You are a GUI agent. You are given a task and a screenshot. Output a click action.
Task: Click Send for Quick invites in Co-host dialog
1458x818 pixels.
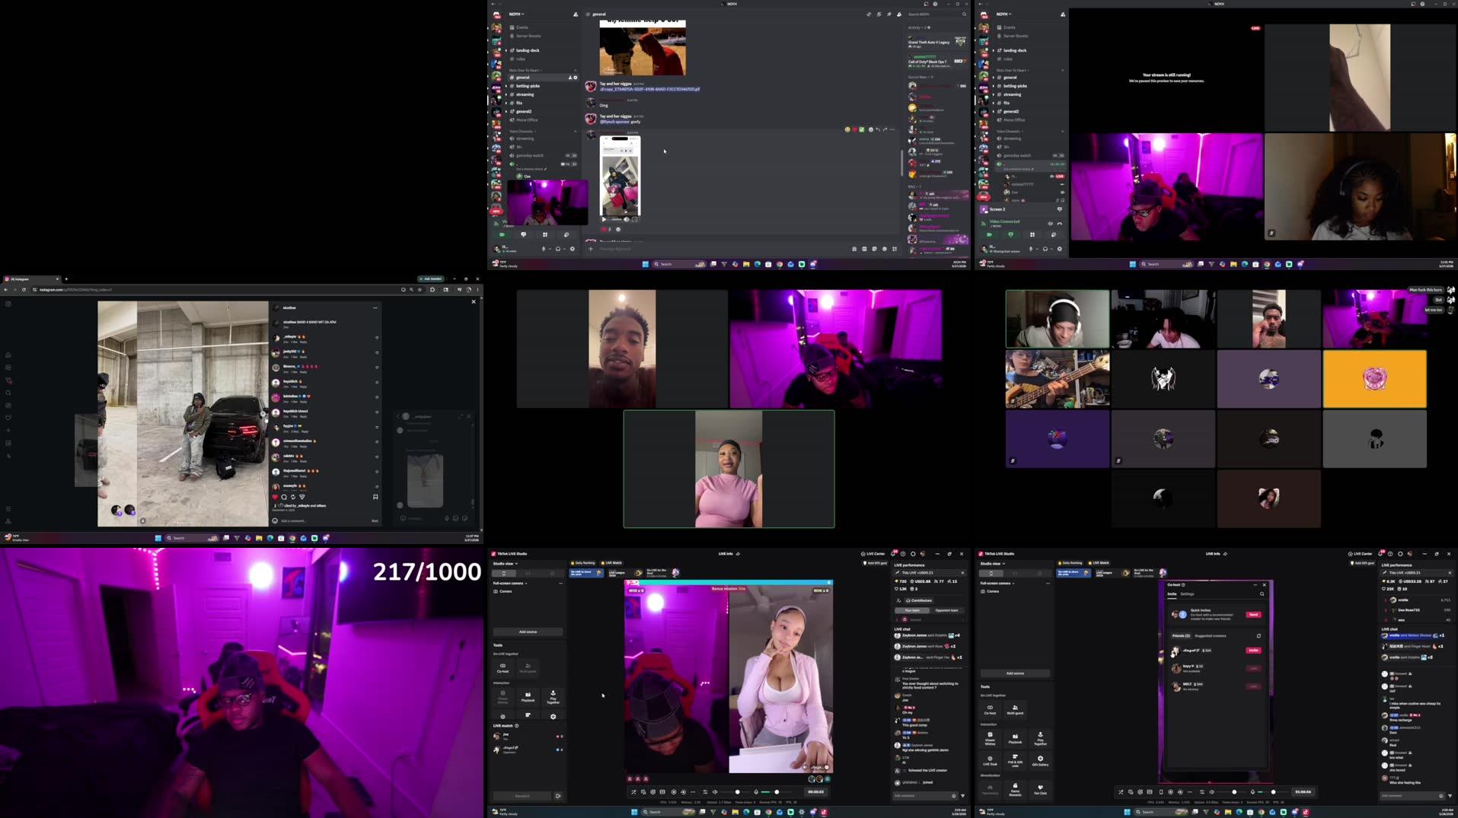[x=1253, y=615]
